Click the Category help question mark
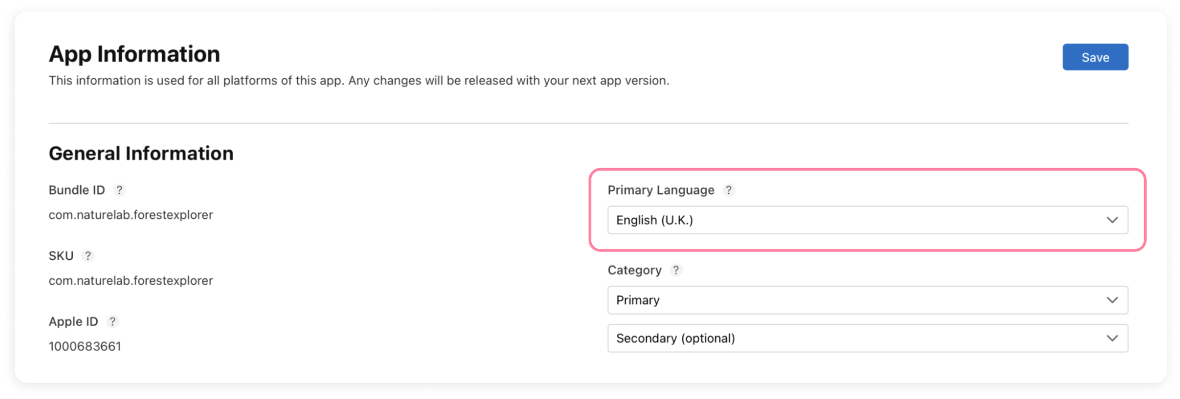 click(x=675, y=270)
